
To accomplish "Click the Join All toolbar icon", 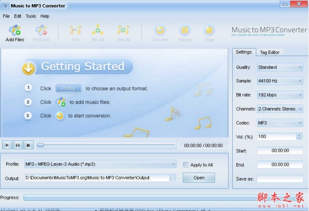I will pyautogui.click(x=123, y=30).
